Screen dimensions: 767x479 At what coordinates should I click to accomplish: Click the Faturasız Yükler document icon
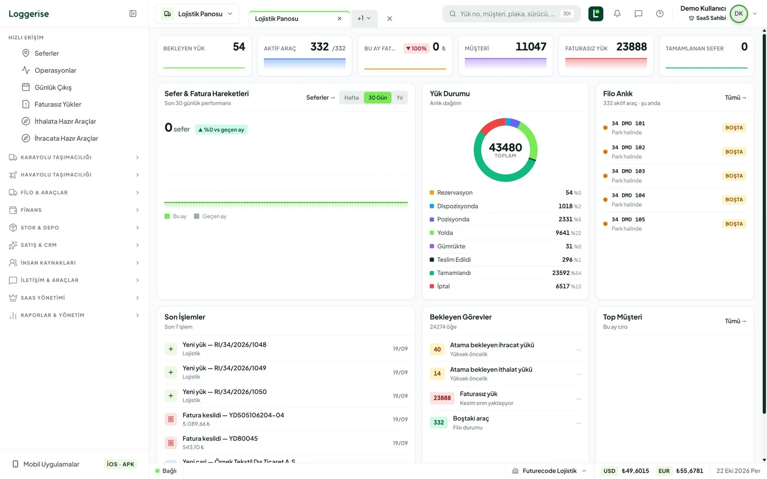26,104
